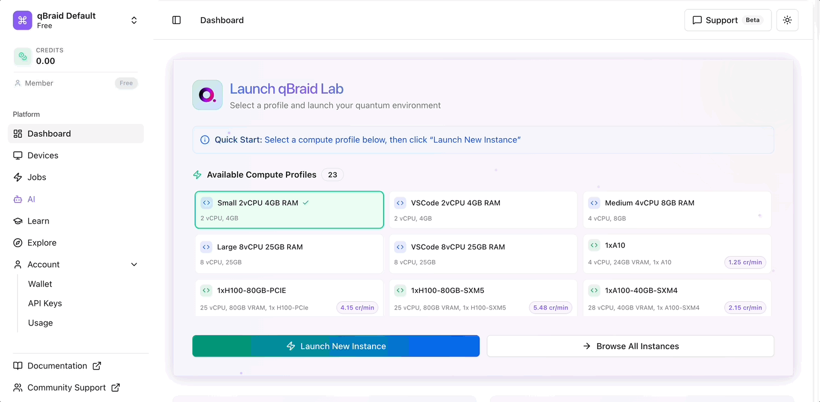Screen dimensions: 820x402
Task: Open the Support Beta button
Action: pos(727,20)
